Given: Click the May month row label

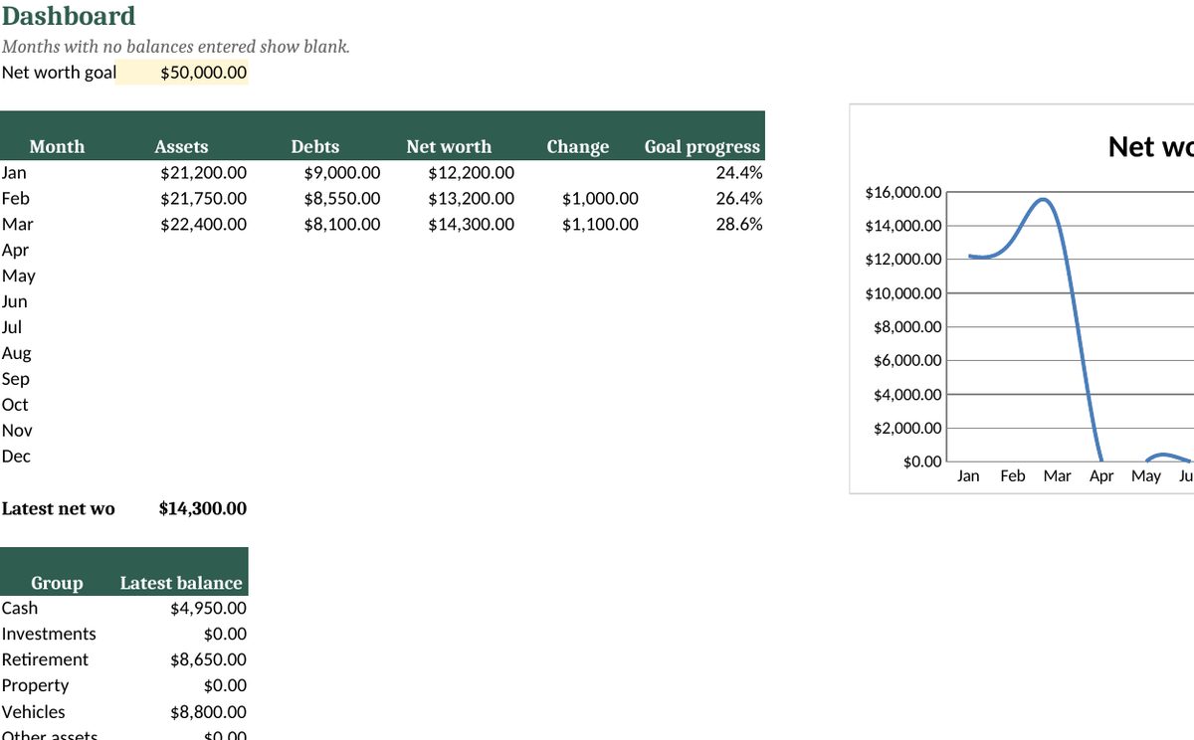Looking at the screenshot, I should (x=18, y=276).
